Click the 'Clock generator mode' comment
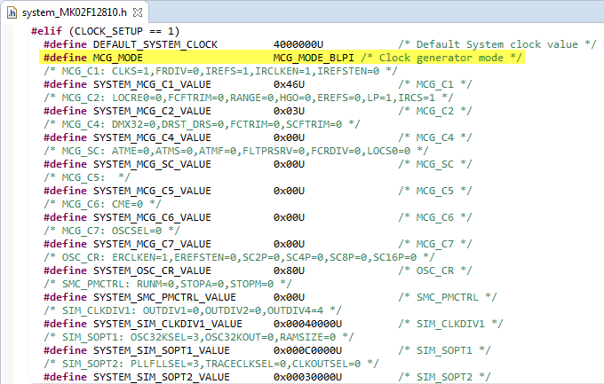The height and width of the screenshot is (384, 604). point(441,58)
